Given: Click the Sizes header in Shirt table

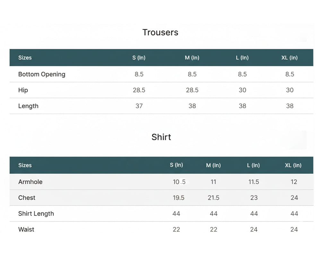Looking at the screenshot, I should coord(25,165).
